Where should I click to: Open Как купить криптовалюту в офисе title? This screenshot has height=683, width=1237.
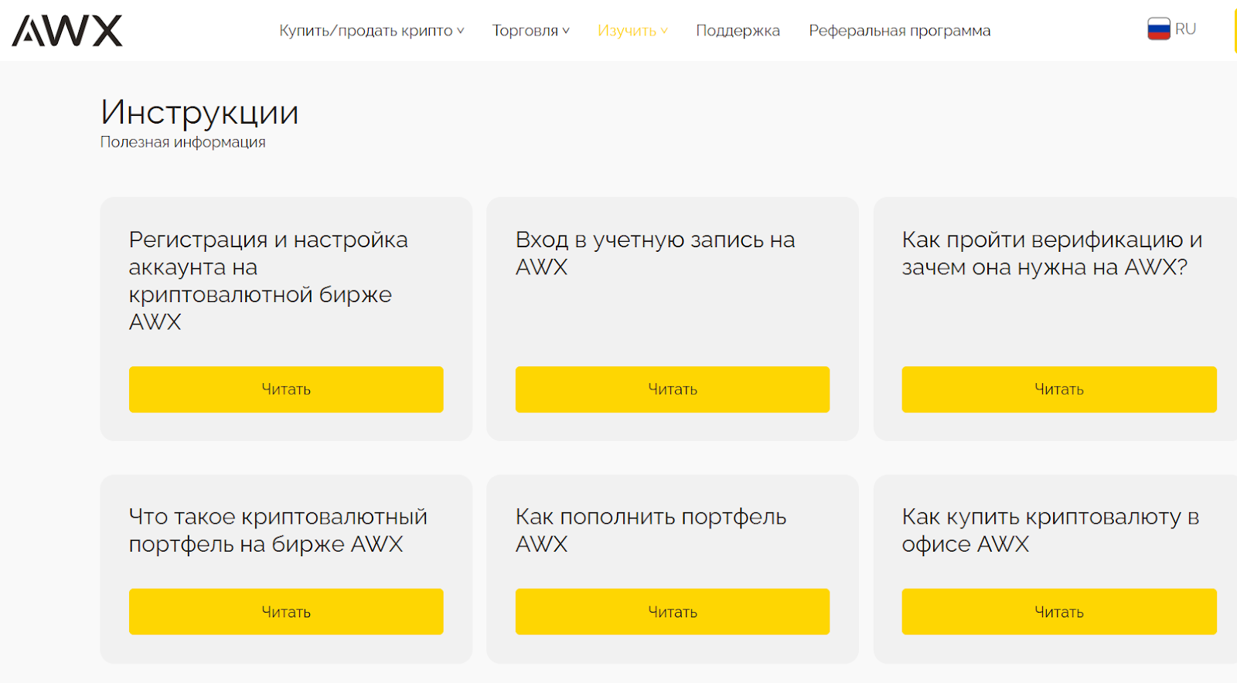[x=1049, y=530]
